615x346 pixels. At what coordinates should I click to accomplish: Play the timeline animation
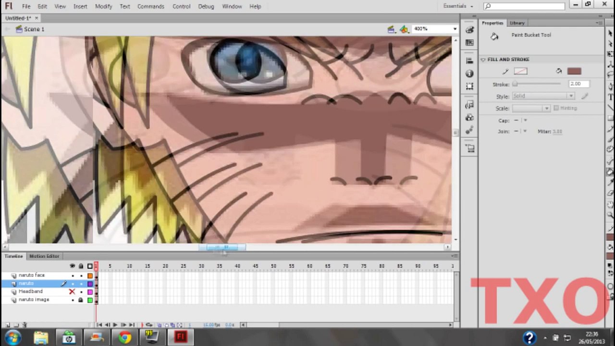[x=115, y=325]
